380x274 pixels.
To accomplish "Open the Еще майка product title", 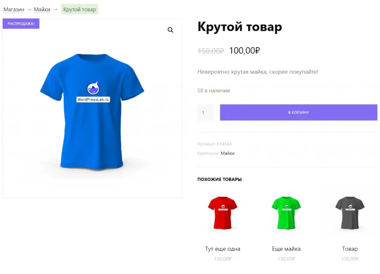I will tap(286, 249).
